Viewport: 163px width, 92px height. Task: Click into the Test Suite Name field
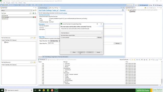(86, 33)
